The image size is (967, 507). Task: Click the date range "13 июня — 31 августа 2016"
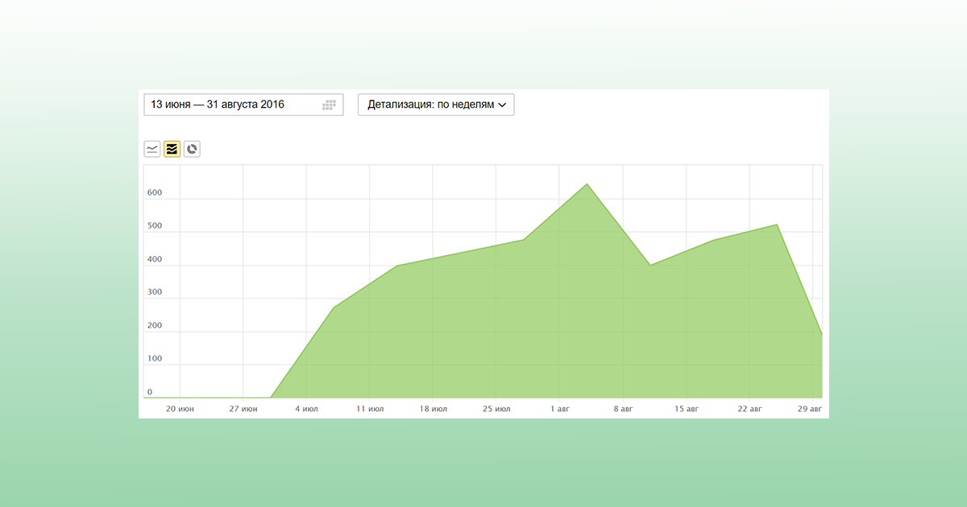coord(218,105)
